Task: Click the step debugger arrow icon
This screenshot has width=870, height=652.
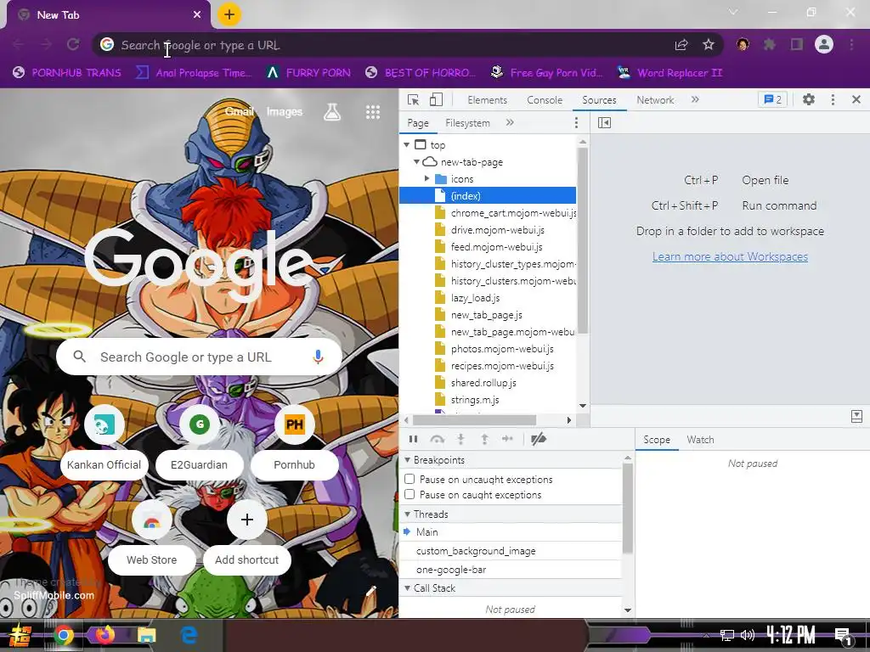Action: point(507,439)
